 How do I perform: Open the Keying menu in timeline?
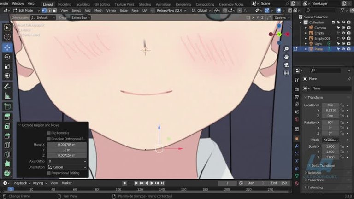click(40, 183)
